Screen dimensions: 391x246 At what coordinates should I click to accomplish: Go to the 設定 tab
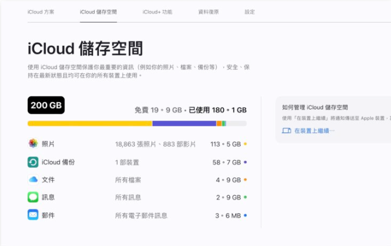pos(250,12)
